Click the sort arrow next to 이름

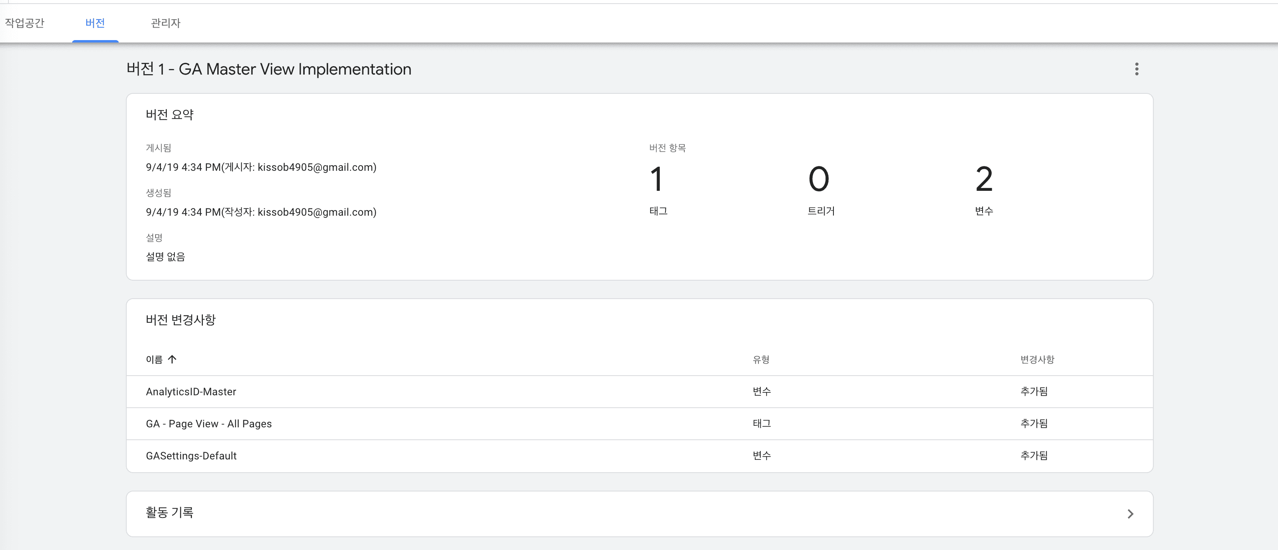[172, 359]
